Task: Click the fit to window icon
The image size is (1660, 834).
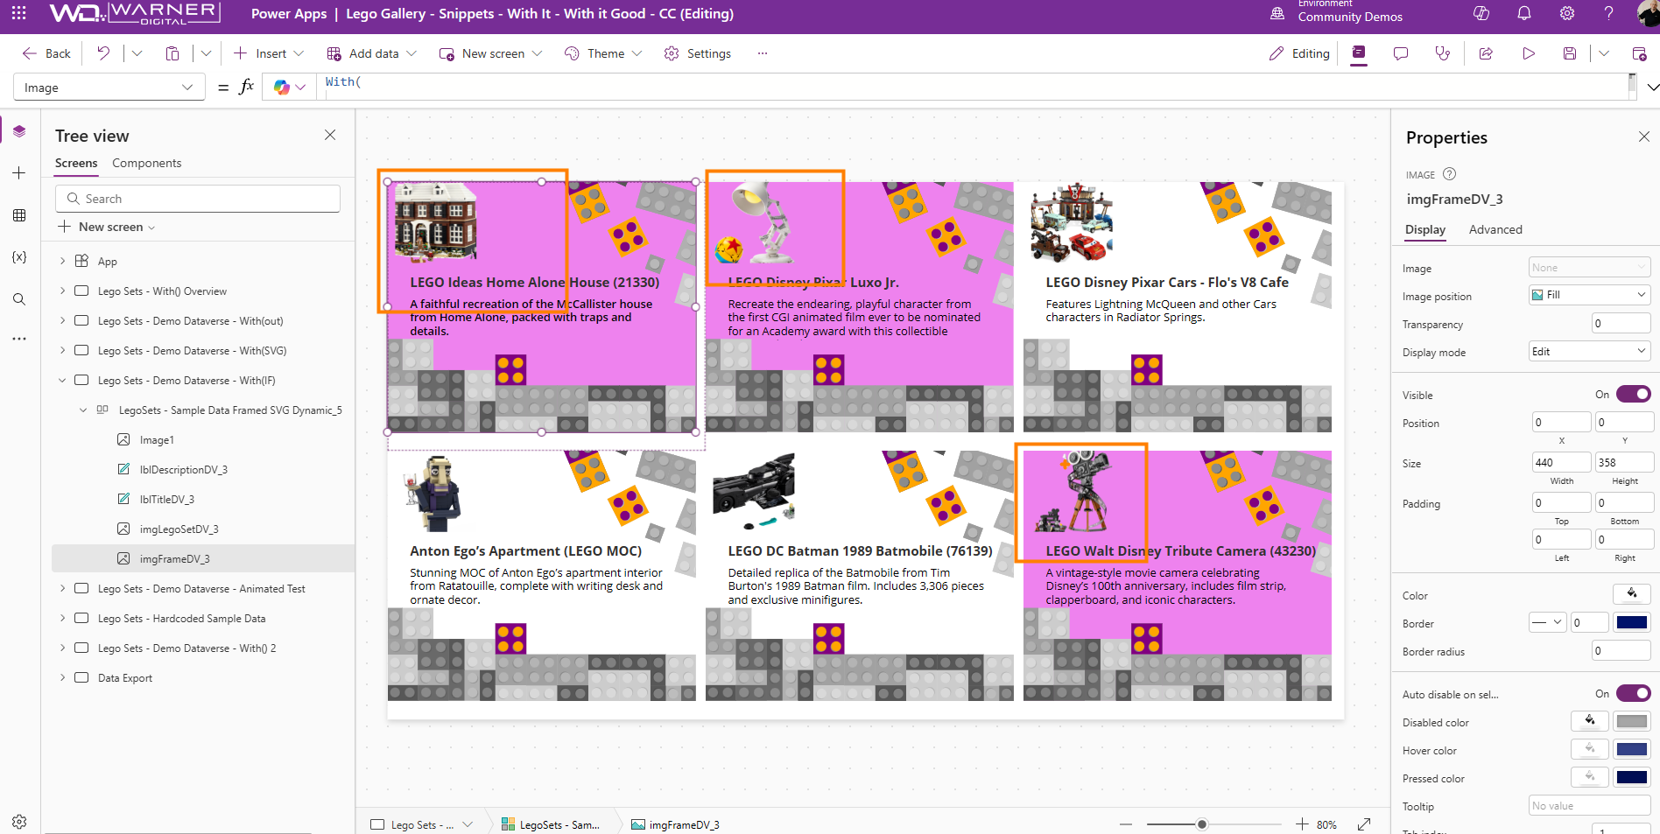Action: click(x=1364, y=824)
